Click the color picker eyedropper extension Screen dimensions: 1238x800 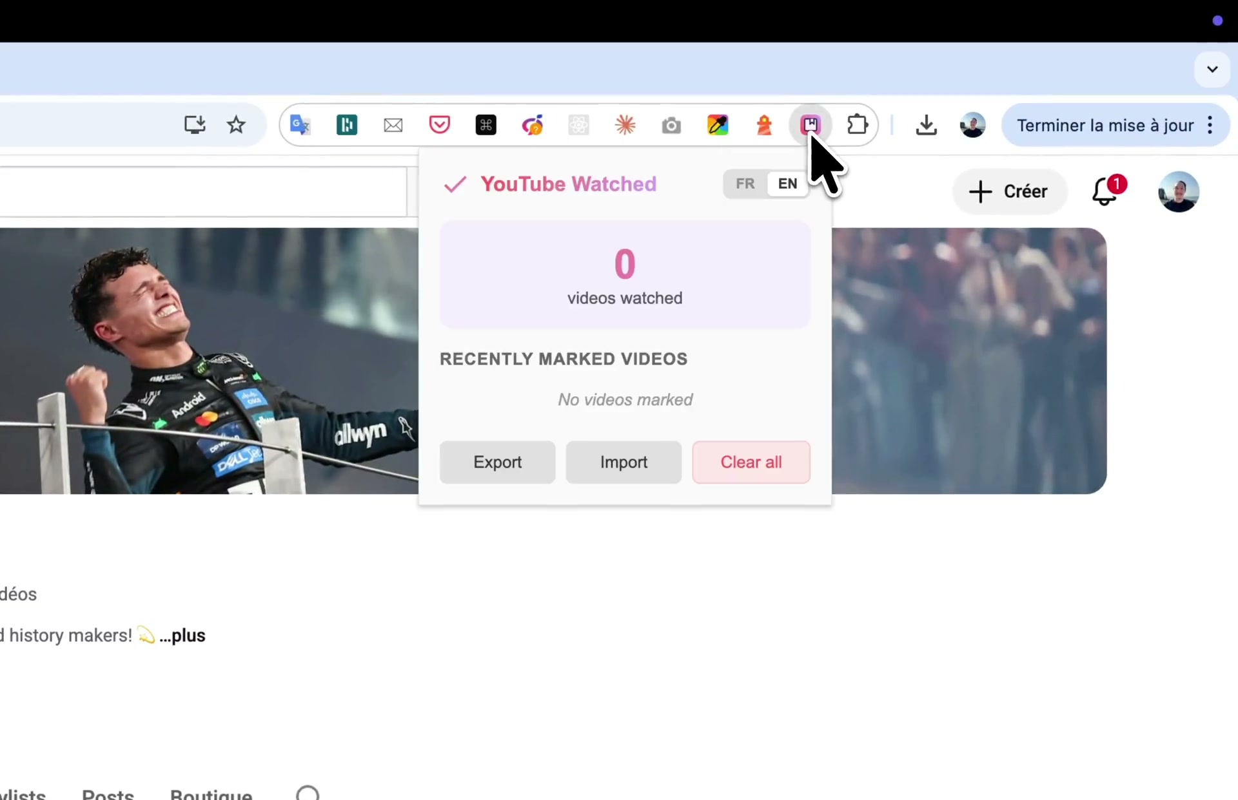pos(718,125)
